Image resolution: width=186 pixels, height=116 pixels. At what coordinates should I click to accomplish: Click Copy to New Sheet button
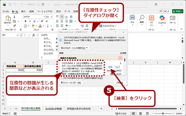pos(71,82)
